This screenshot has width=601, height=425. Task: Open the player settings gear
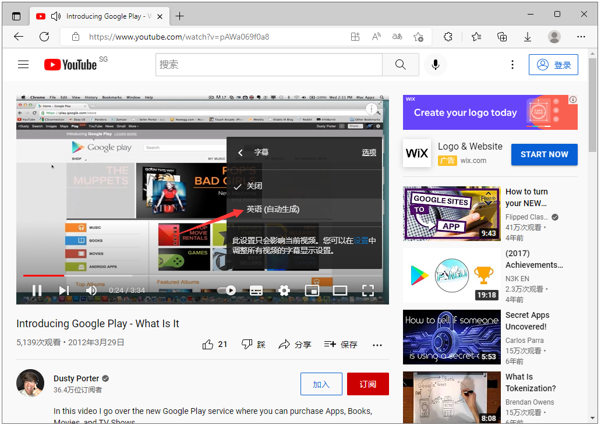pyautogui.click(x=284, y=291)
